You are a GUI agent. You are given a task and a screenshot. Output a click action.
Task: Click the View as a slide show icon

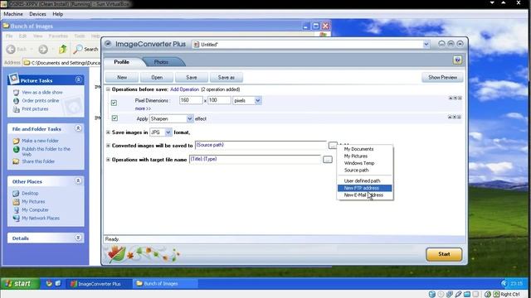16,92
